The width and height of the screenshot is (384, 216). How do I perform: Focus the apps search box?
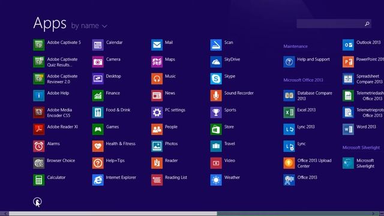[x=334, y=24]
